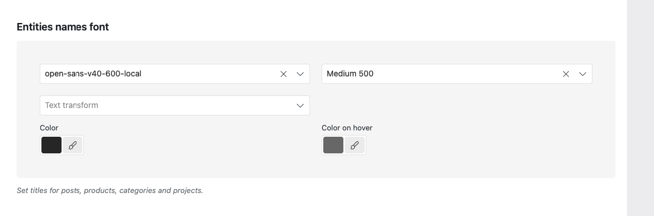Screen dimensions: 654x216
Task: Click the empty panel area beside Text transform
Action: click(457, 105)
